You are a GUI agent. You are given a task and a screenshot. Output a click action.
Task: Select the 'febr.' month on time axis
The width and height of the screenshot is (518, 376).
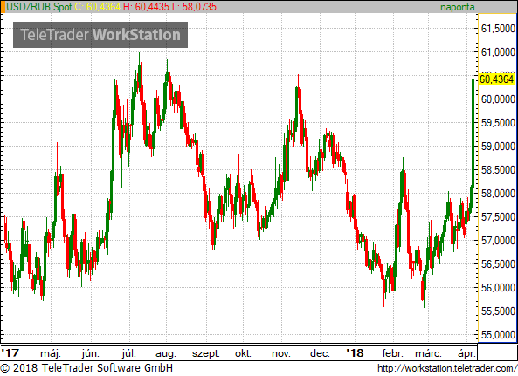point(393,354)
